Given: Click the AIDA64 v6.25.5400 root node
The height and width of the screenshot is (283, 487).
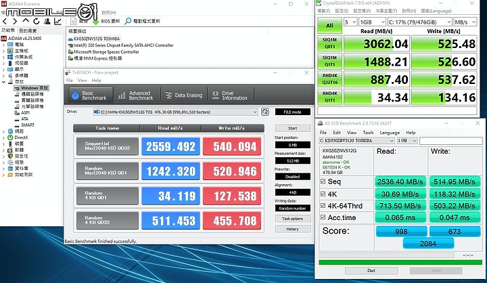Looking at the screenshot, I should click(24, 38).
